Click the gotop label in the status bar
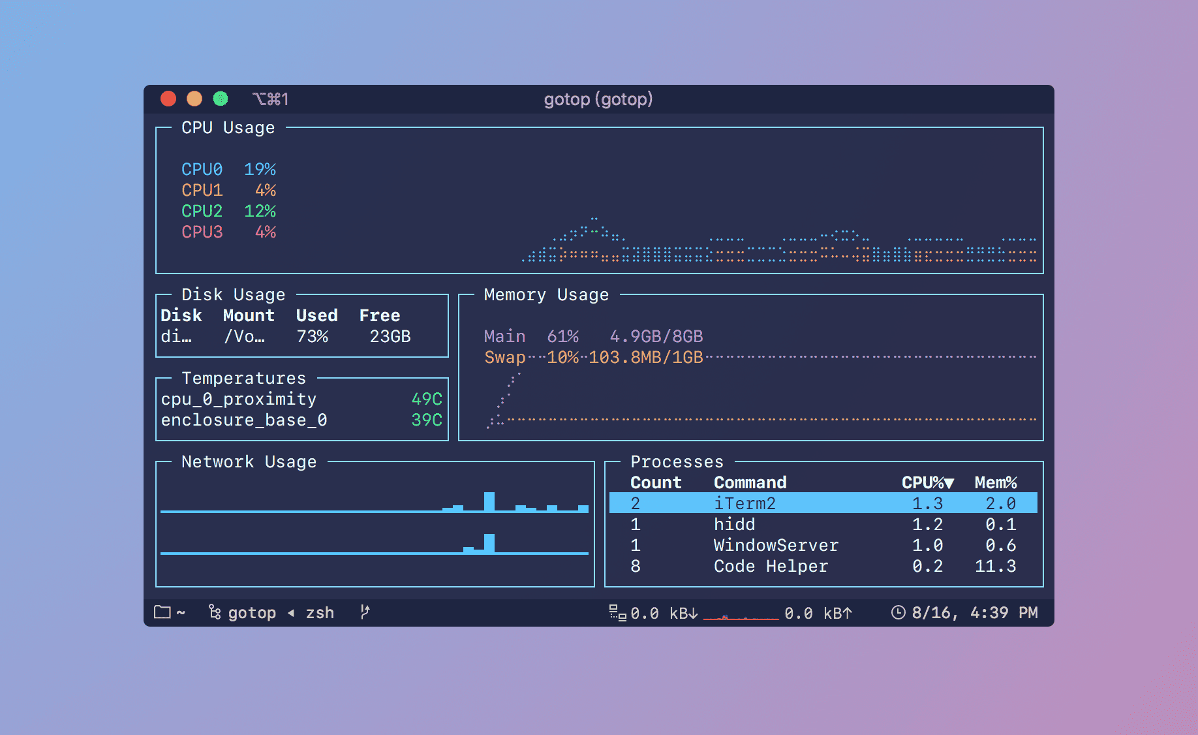 tap(252, 613)
